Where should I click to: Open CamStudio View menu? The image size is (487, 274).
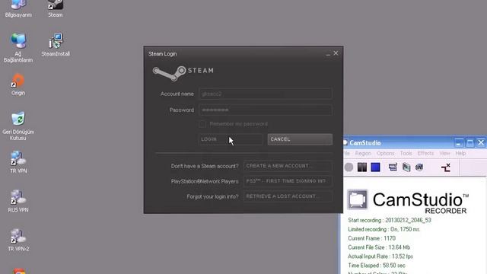tap(444, 154)
